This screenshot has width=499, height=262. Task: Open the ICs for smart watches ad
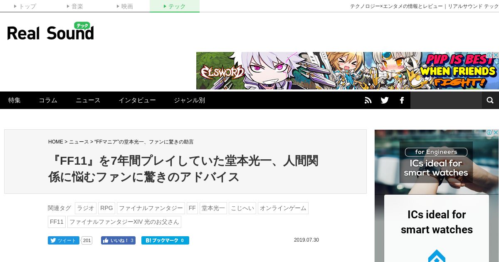[x=437, y=196]
